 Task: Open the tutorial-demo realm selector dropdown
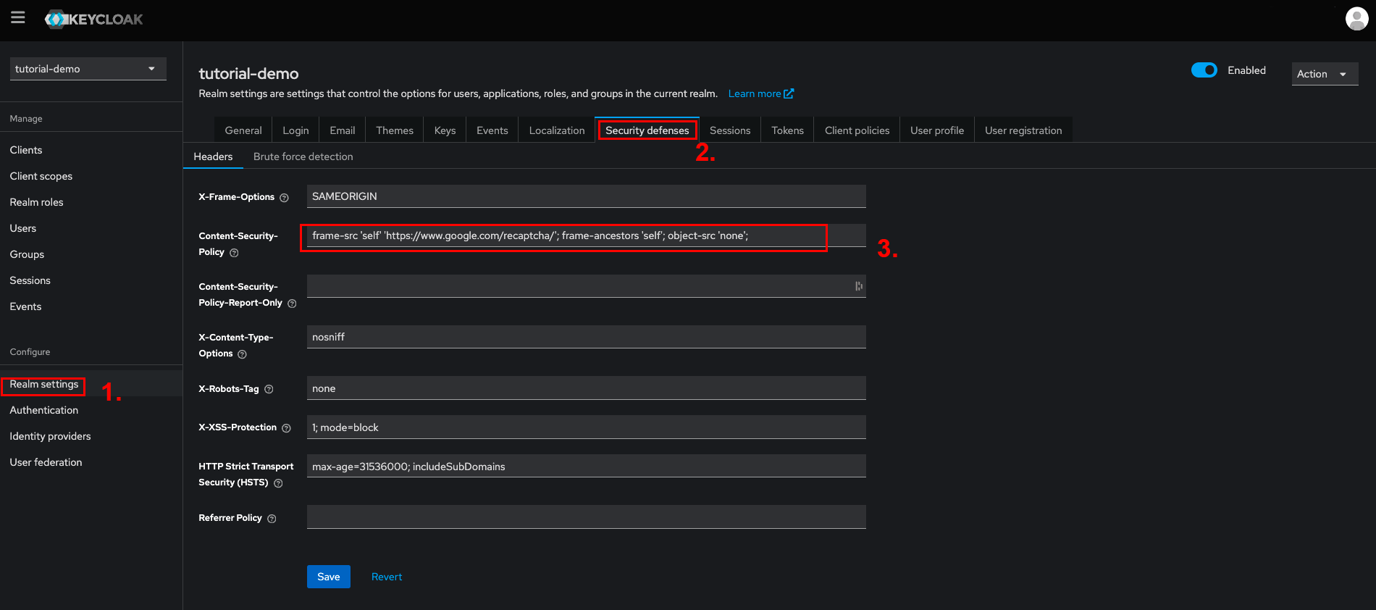click(x=88, y=69)
